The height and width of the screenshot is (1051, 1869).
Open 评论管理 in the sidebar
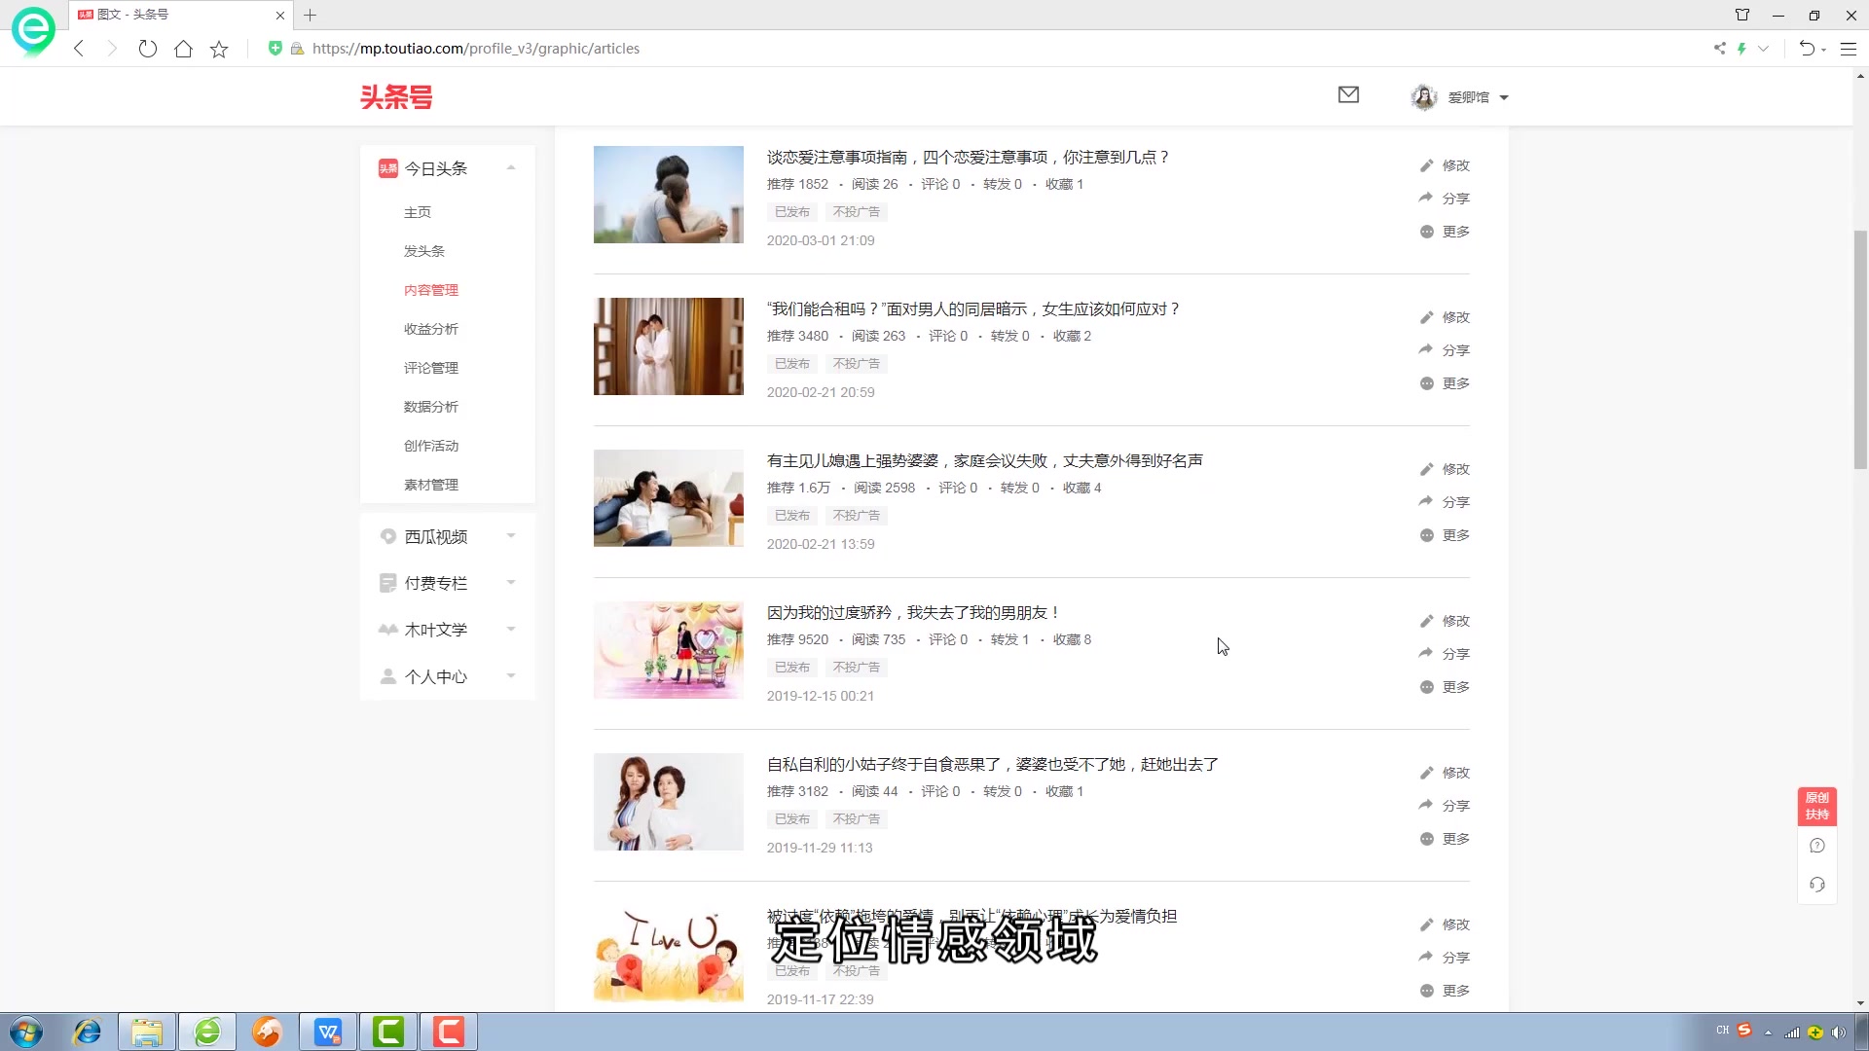tap(431, 368)
